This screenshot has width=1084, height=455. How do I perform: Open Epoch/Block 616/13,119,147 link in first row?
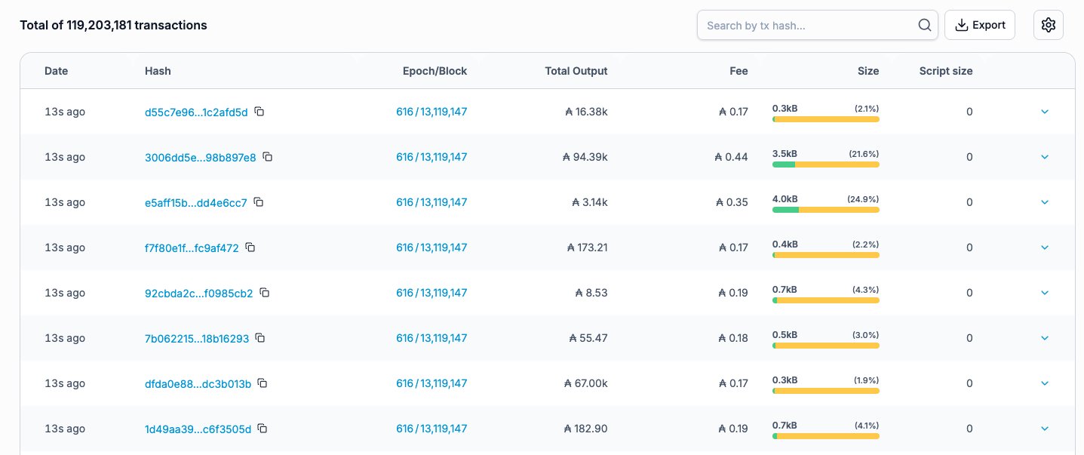coord(431,112)
